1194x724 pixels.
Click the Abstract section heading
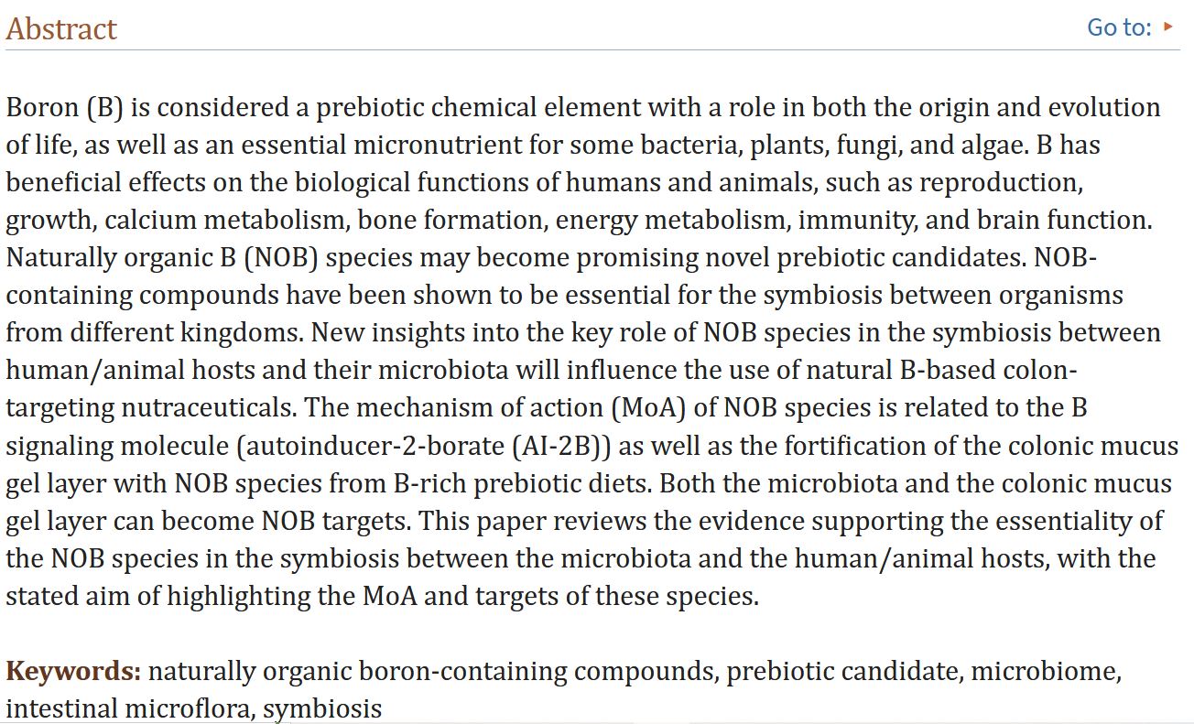(x=61, y=28)
